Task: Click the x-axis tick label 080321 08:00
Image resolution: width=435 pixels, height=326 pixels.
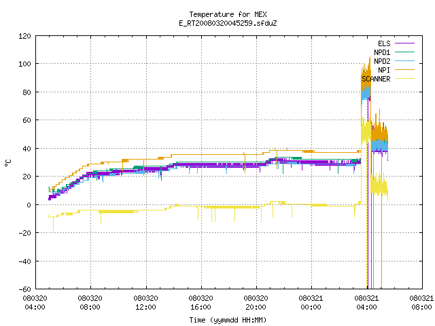Action: 421,303
